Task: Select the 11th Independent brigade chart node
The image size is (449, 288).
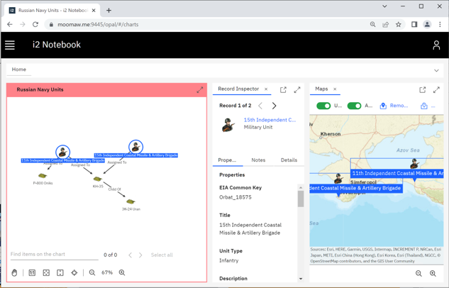Action: coord(62,152)
